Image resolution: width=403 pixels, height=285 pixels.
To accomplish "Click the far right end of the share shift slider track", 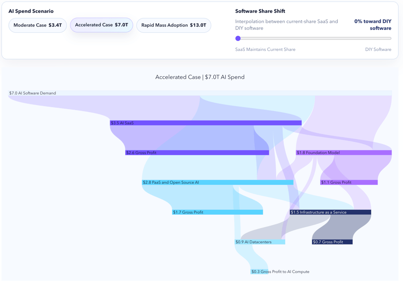I will click(x=390, y=38).
